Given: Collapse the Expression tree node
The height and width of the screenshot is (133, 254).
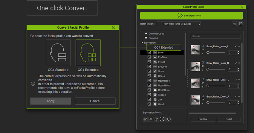Looking at the screenshot, I should 143,43.
